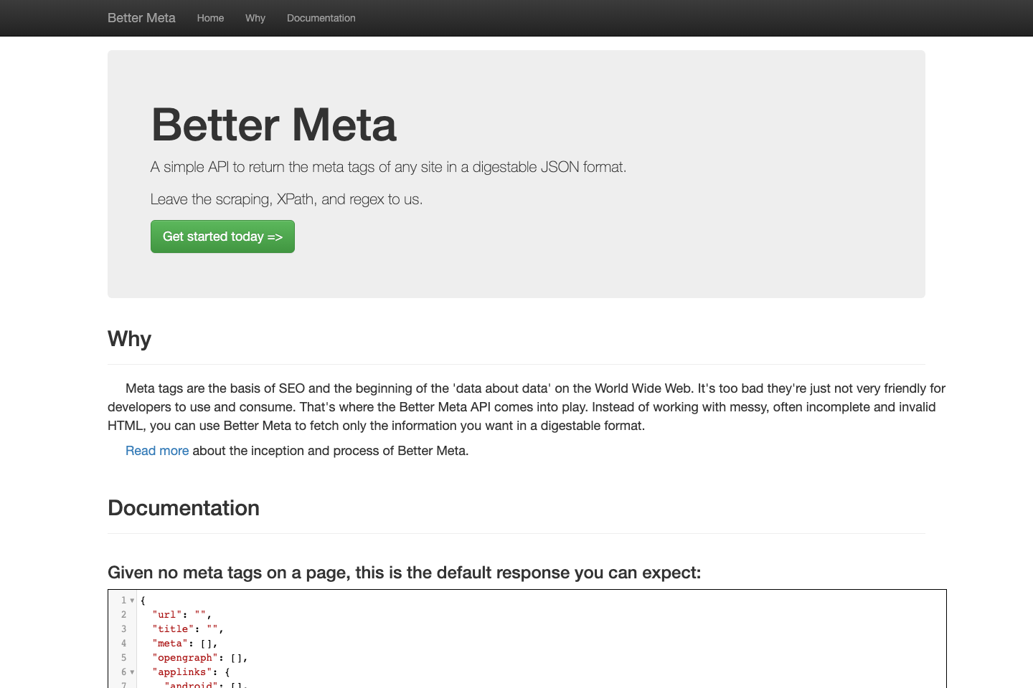Click the "title" key on line 3
This screenshot has width=1033, height=688.
(173, 629)
